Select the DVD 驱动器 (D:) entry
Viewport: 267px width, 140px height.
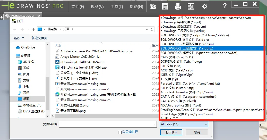[31, 111]
